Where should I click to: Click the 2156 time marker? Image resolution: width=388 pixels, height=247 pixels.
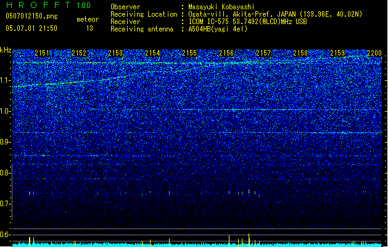coord(226,52)
